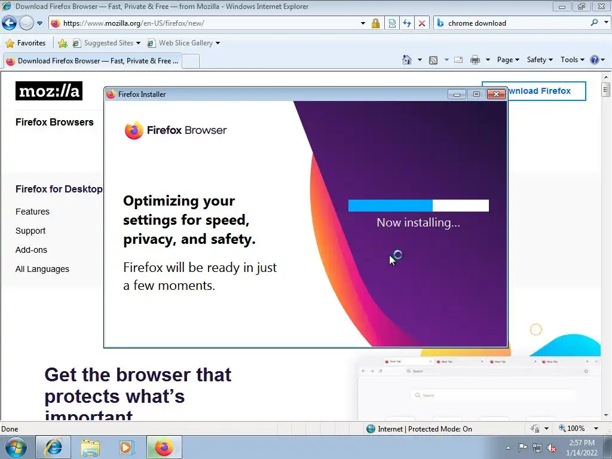Click the Home page icon
The image size is (612, 459).
(x=406, y=60)
